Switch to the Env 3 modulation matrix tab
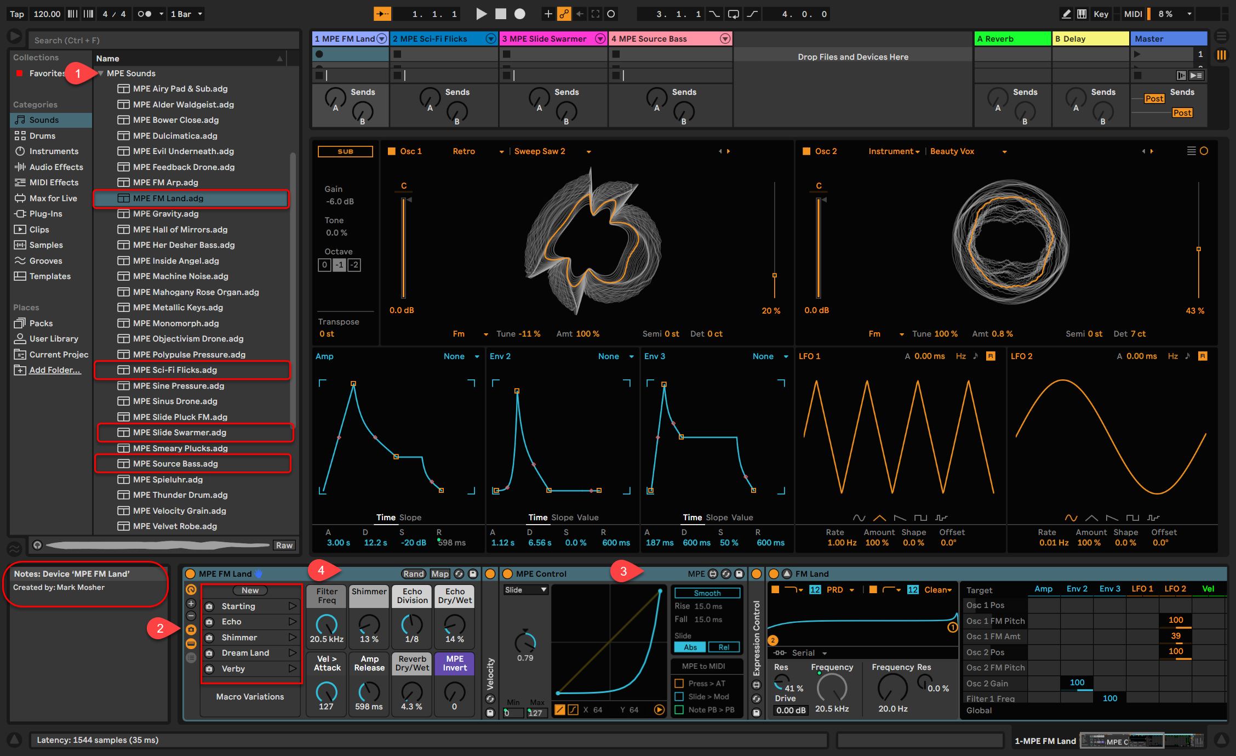The width and height of the screenshot is (1236, 756). [x=1110, y=589]
